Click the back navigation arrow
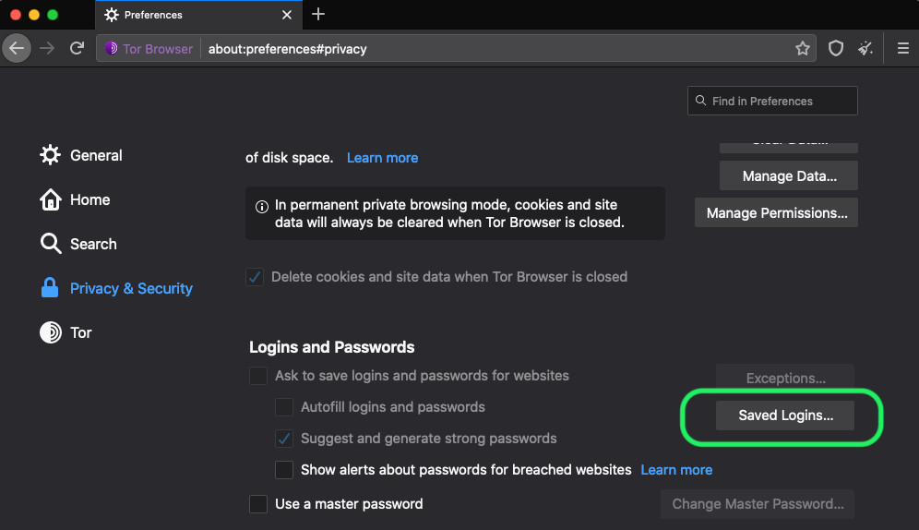The width and height of the screenshot is (919, 530). (17, 48)
